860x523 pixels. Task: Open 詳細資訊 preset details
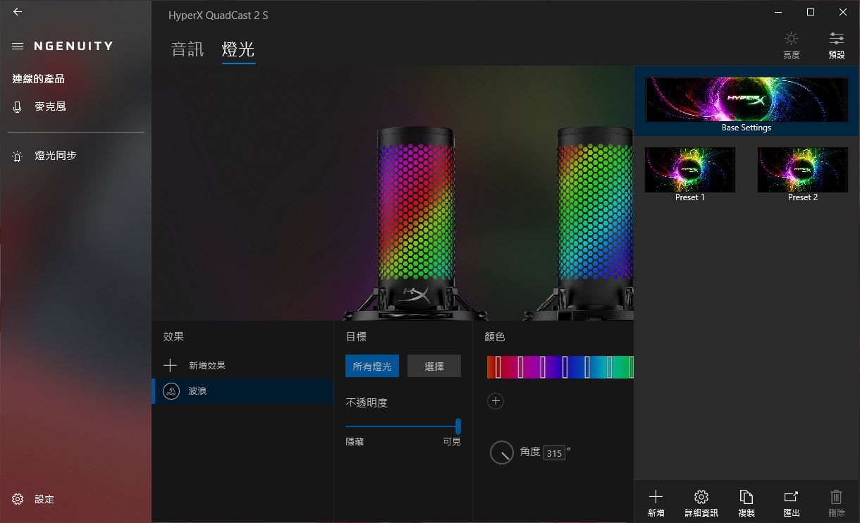[701, 503]
